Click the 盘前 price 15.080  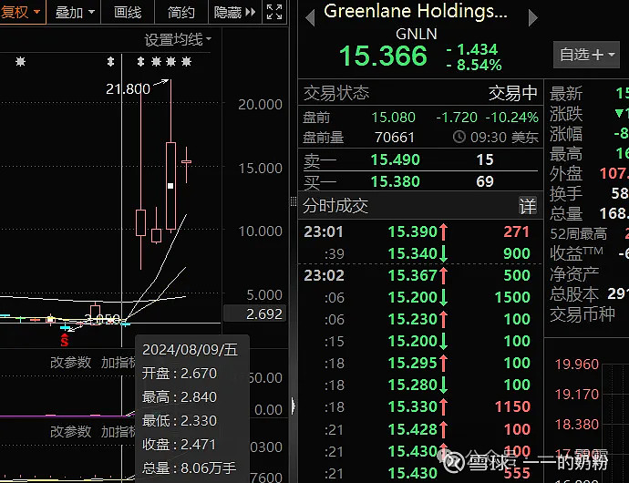(x=393, y=118)
